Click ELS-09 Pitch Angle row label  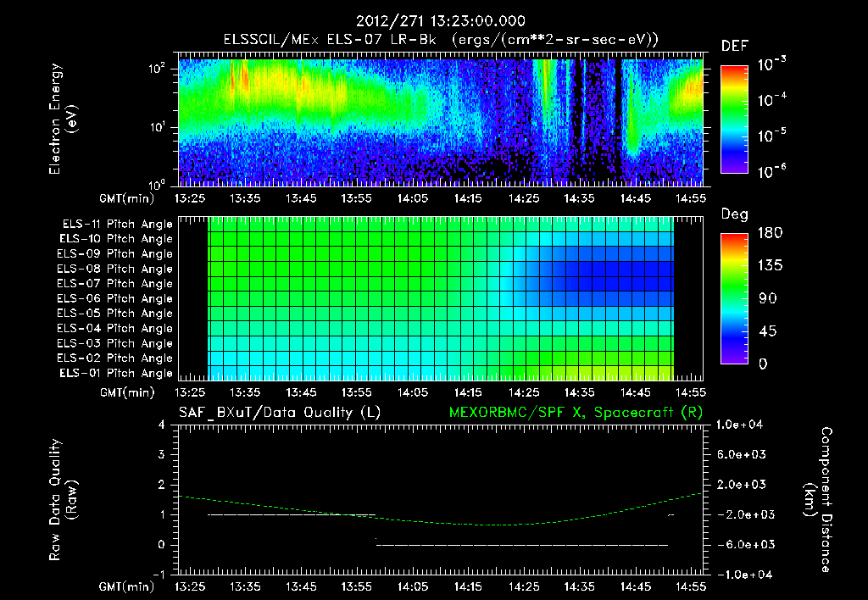(114, 254)
